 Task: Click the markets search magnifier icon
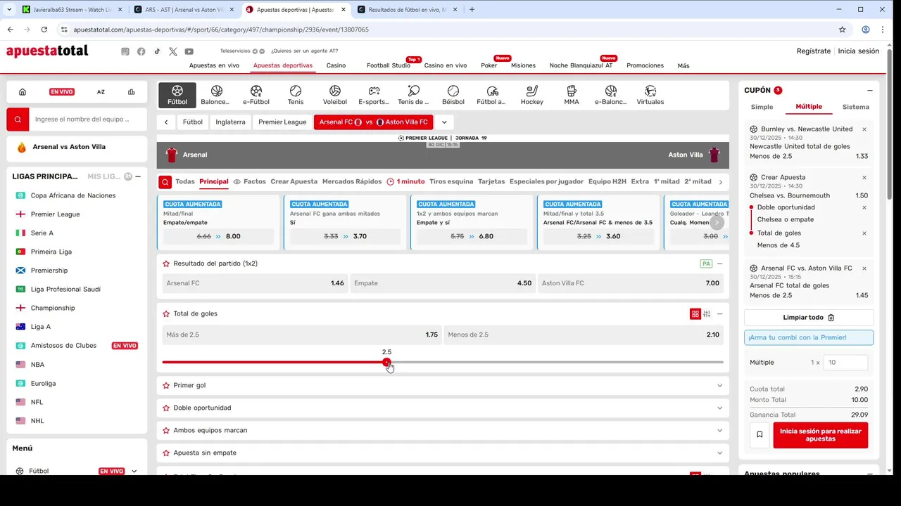pyautogui.click(x=165, y=182)
